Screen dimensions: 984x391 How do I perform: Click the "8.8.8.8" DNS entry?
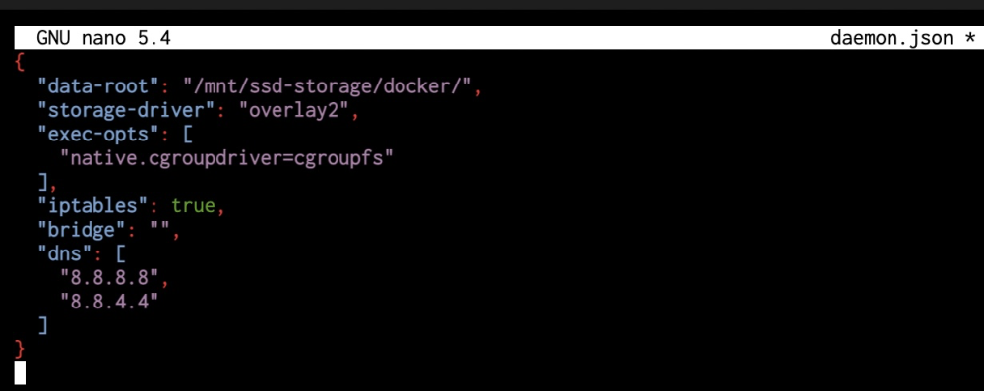click(x=109, y=277)
